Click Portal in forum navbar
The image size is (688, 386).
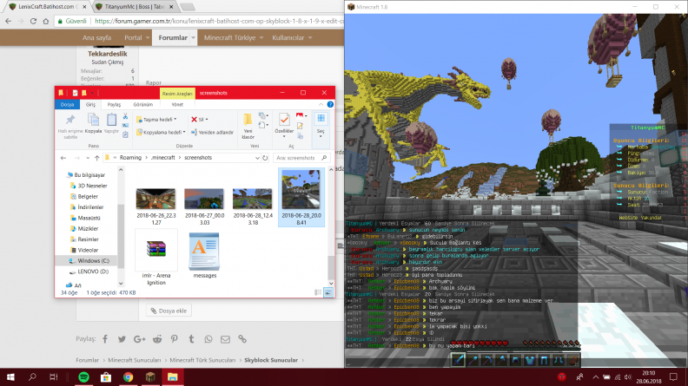pyautogui.click(x=133, y=37)
